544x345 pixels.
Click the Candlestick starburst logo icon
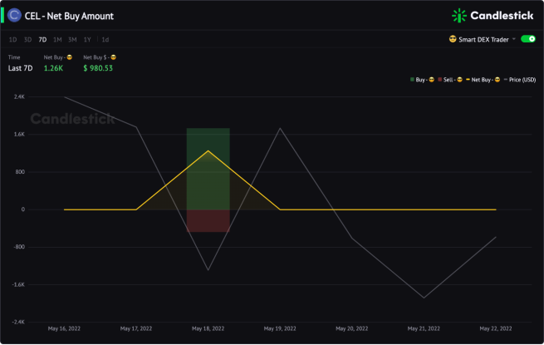[x=459, y=15]
